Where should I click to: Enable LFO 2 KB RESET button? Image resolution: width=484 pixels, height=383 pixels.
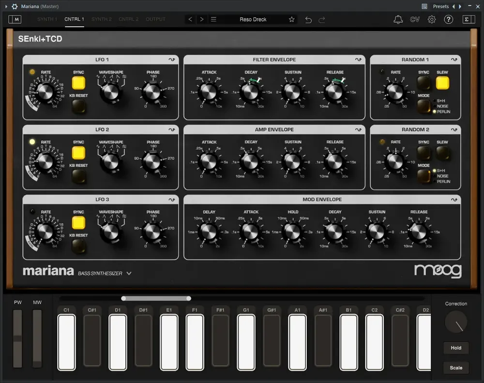coord(78,176)
